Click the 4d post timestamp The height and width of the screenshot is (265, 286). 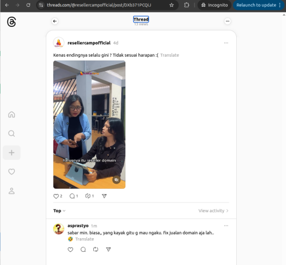[x=116, y=43]
